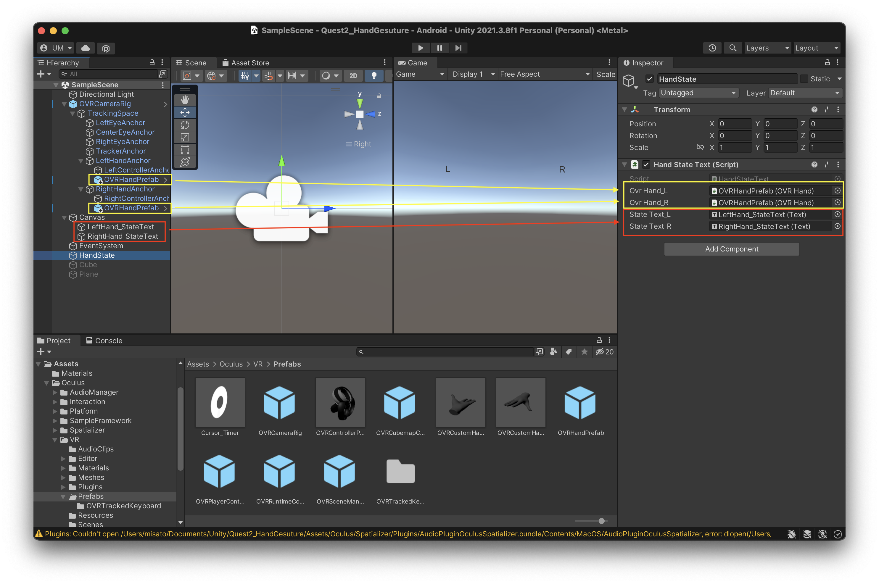879x584 pixels.
Task: Toggle scene lighting bulb icon
Action: pos(374,76)
